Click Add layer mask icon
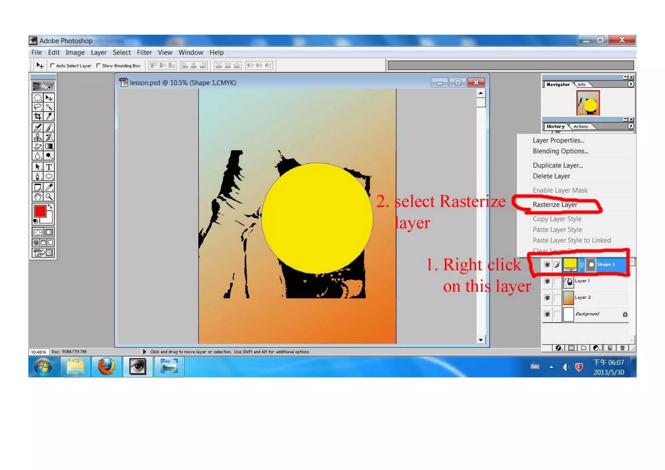 click(x=571, y=348)
